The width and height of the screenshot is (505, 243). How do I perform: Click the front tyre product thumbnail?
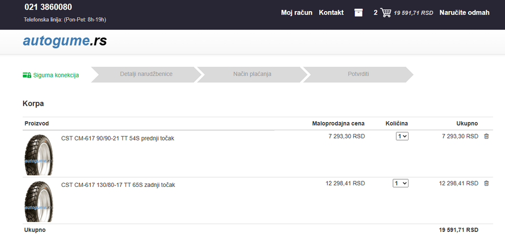(38, 154)
